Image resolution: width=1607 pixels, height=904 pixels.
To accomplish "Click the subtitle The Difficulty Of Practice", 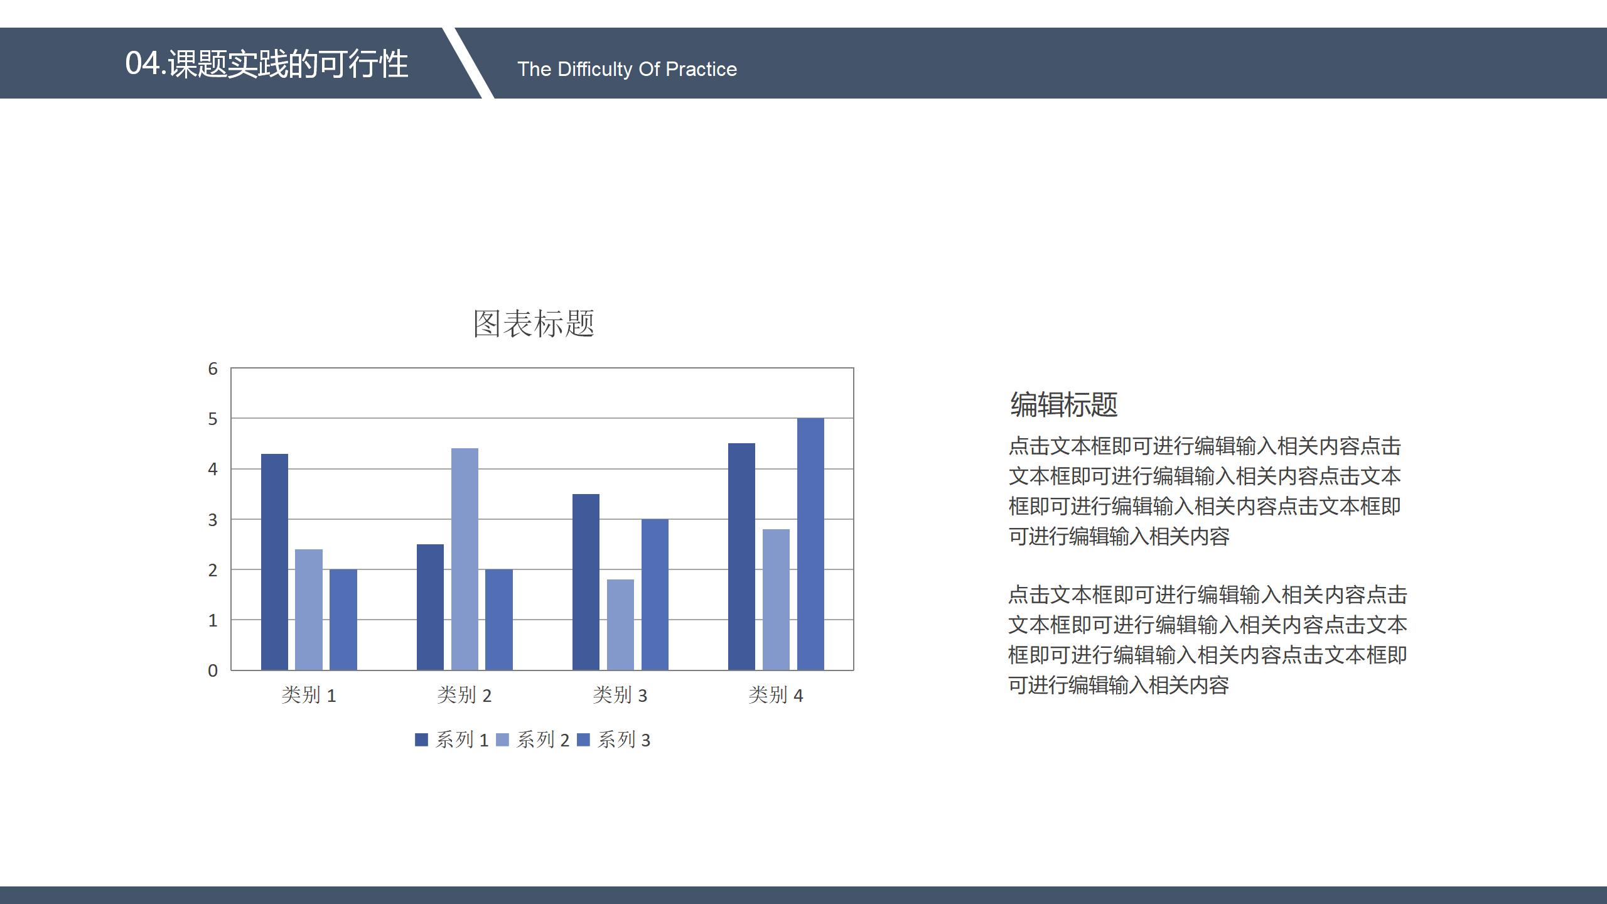I will click(627, 69).
